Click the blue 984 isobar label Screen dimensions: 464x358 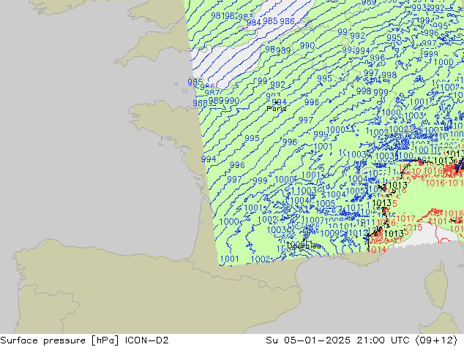tap(254, 23)
